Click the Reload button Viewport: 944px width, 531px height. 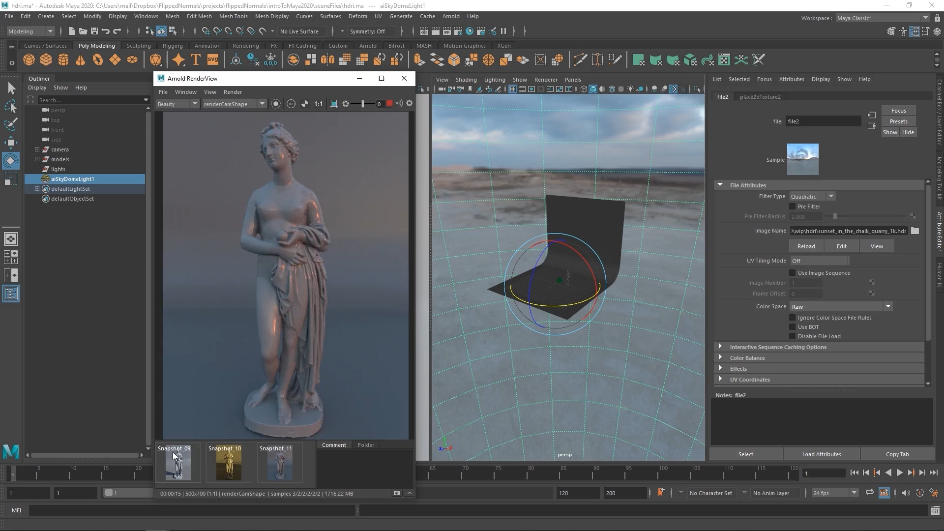click(x=806, y=246)
